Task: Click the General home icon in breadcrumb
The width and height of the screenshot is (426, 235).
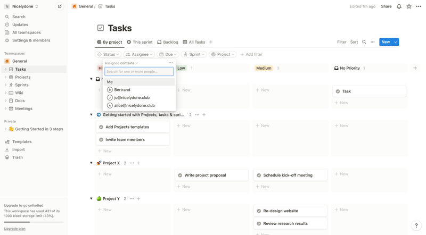Action: [74, 6]
